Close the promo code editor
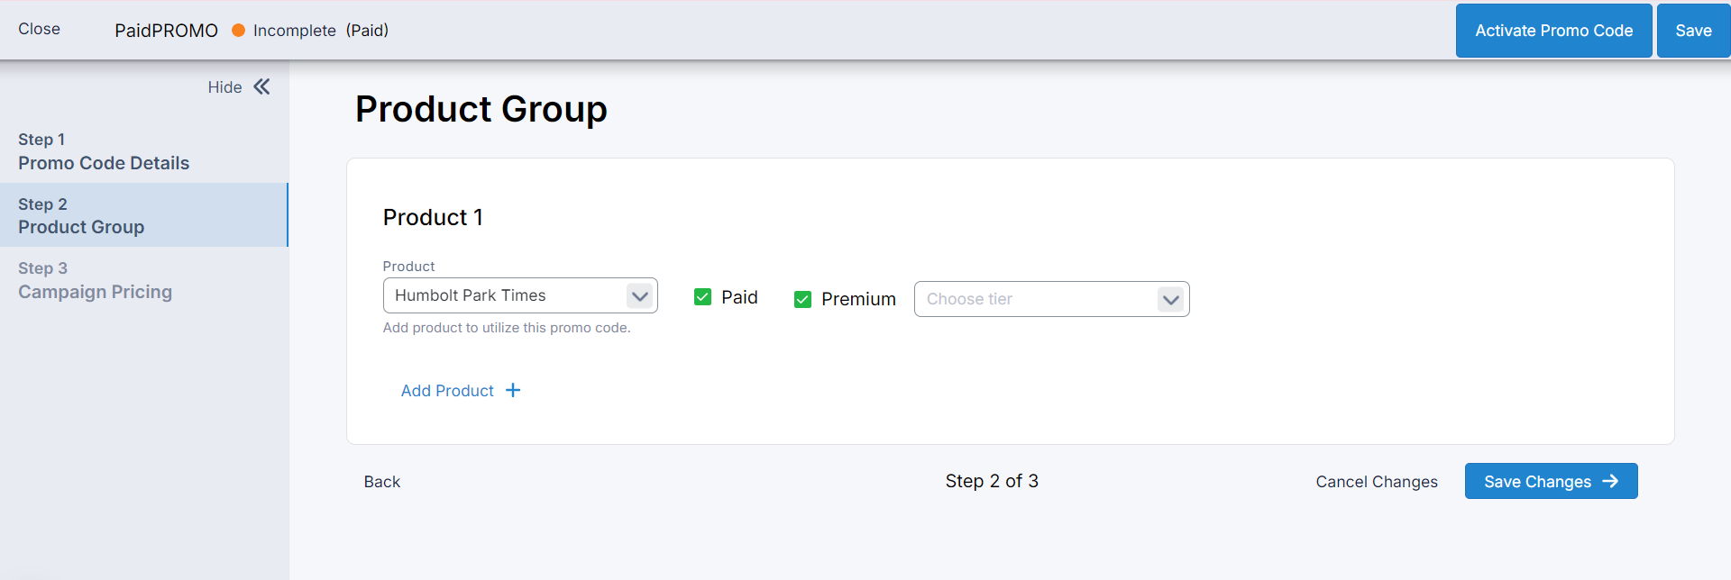 [39, 29]
